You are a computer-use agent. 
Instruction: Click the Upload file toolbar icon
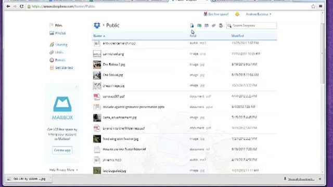(192, 25)
